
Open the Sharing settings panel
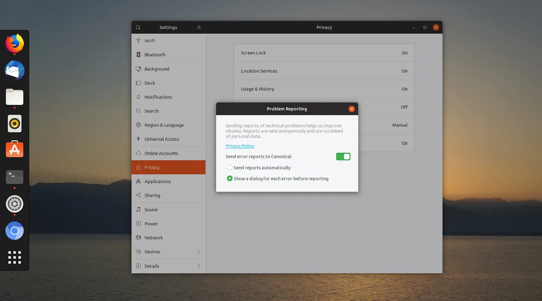pyautogui.click(x=169, y=195)
